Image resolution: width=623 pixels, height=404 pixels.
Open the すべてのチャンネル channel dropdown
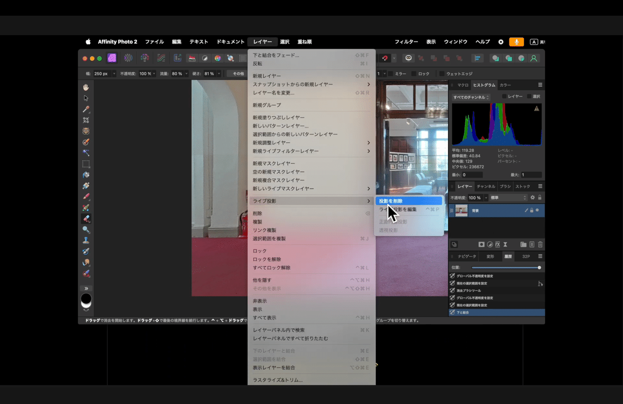click(x=471, y=96)
